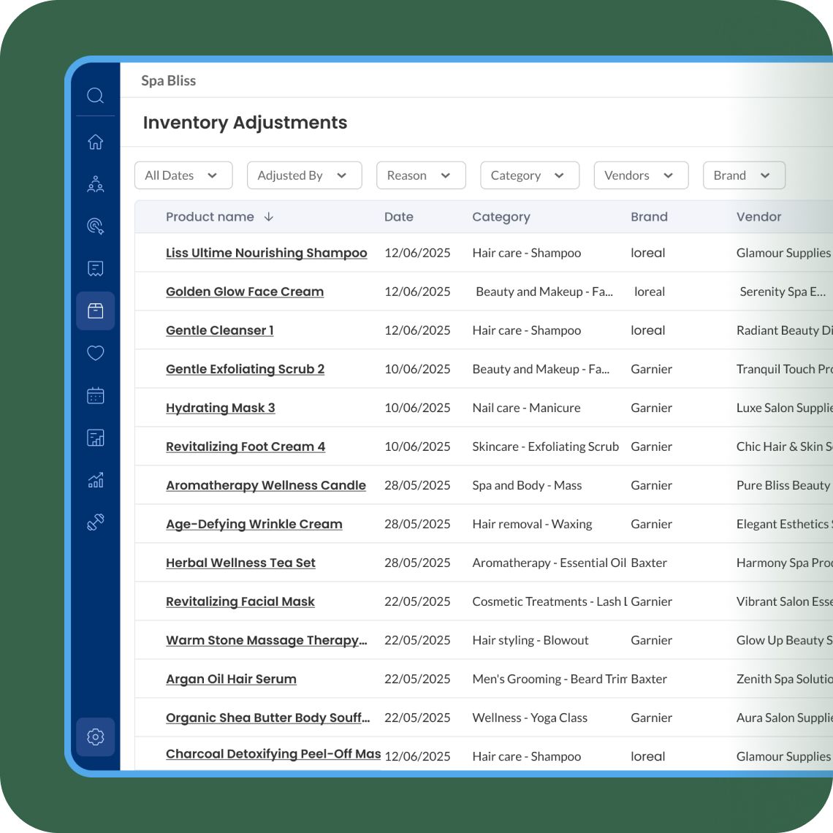Open Warm Stone Massage Therapy link
The image size is (833, 833).
(266, 641)
